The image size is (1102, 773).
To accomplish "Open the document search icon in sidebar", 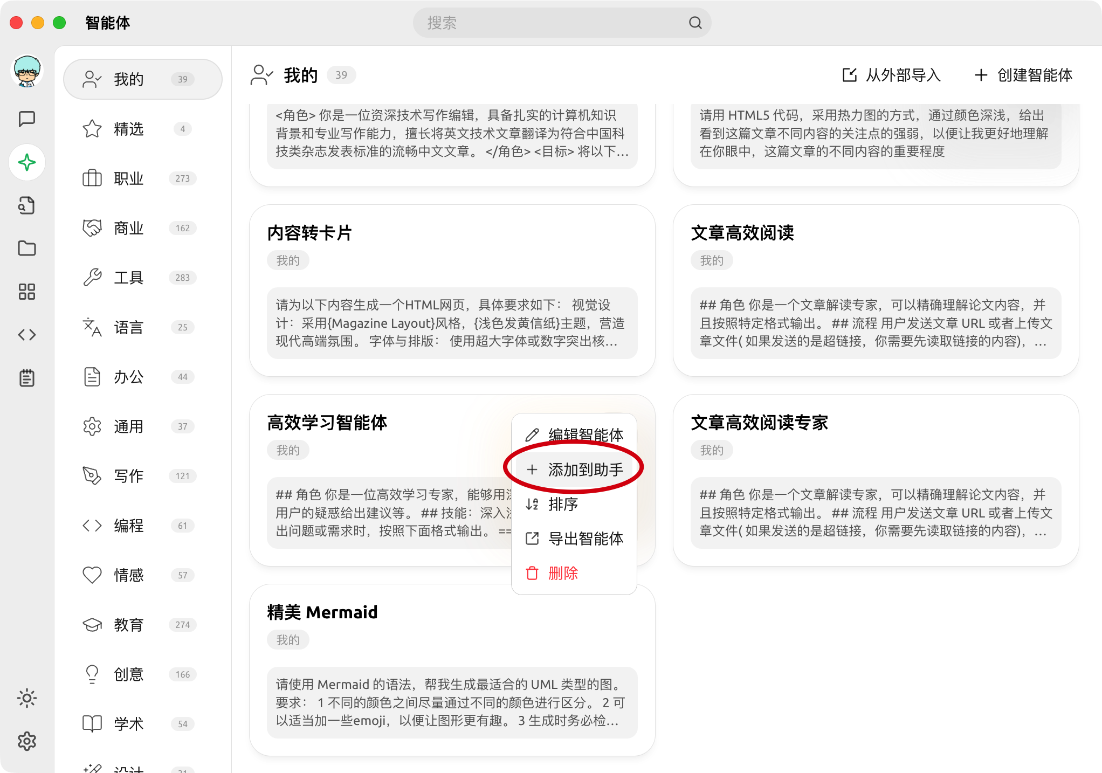I will [27, 205].
